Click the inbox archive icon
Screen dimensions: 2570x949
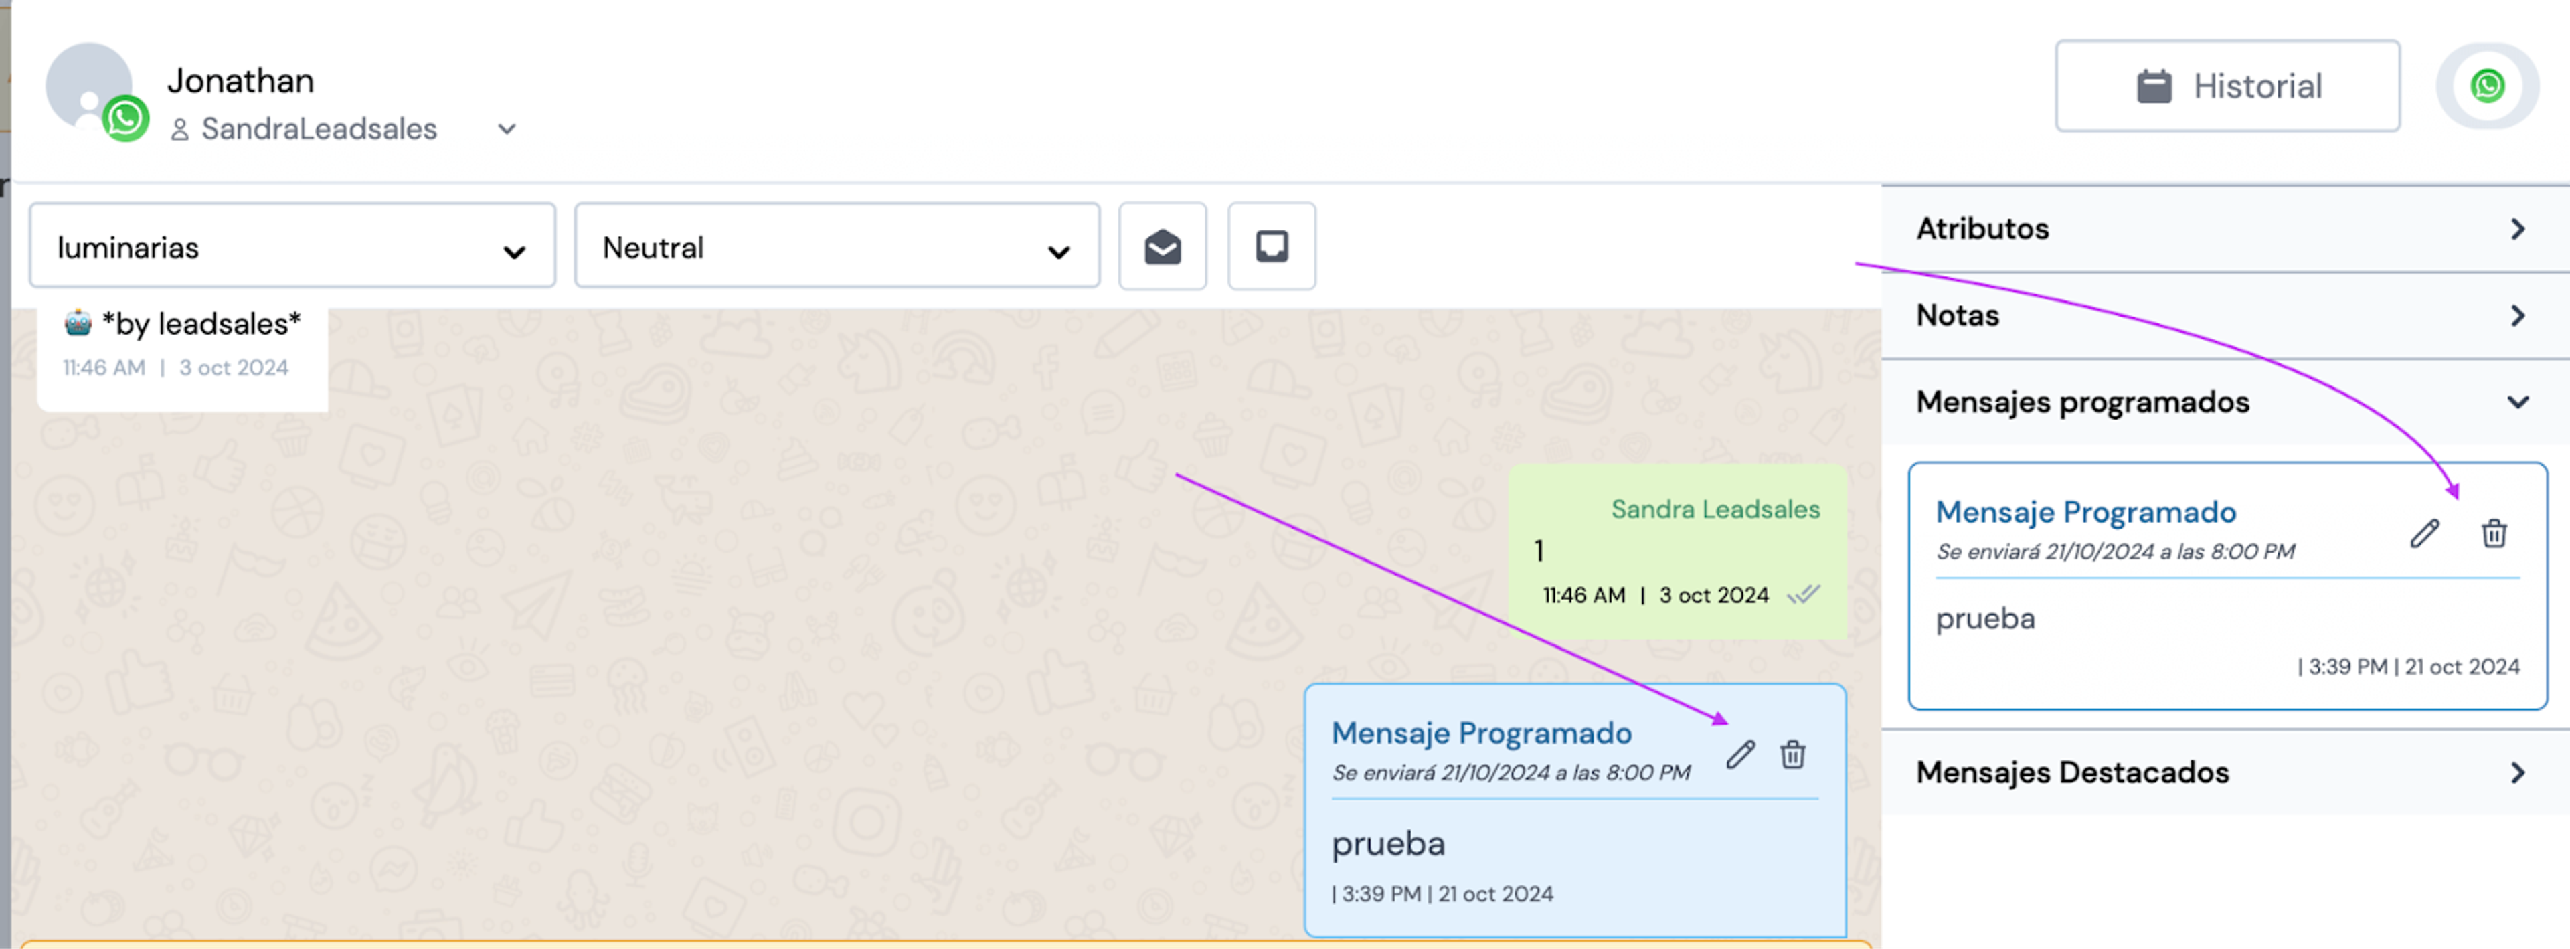tap(1271, 246)
